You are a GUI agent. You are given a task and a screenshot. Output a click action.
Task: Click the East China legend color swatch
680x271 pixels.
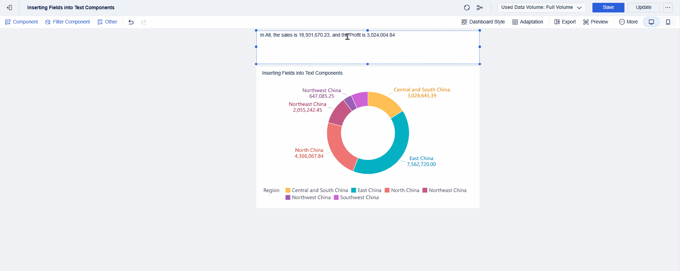point(354,190)
